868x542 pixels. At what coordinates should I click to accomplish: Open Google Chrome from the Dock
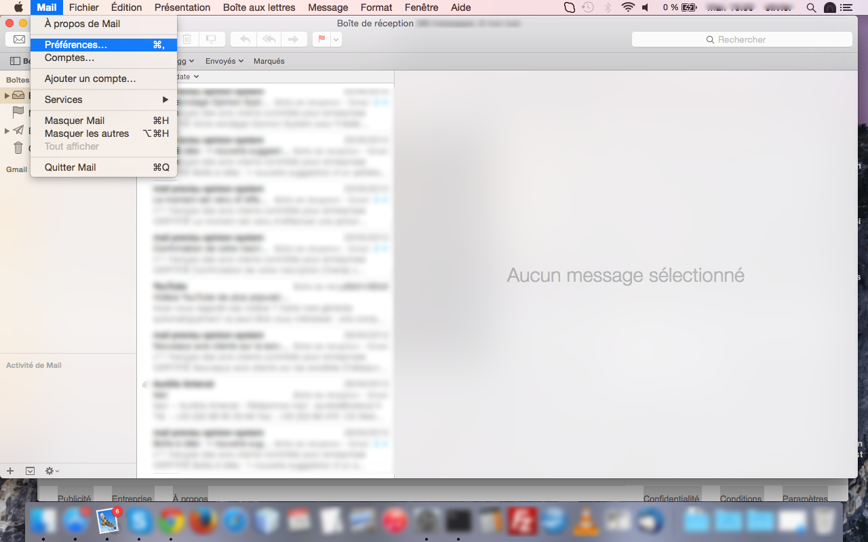[172, 521]
